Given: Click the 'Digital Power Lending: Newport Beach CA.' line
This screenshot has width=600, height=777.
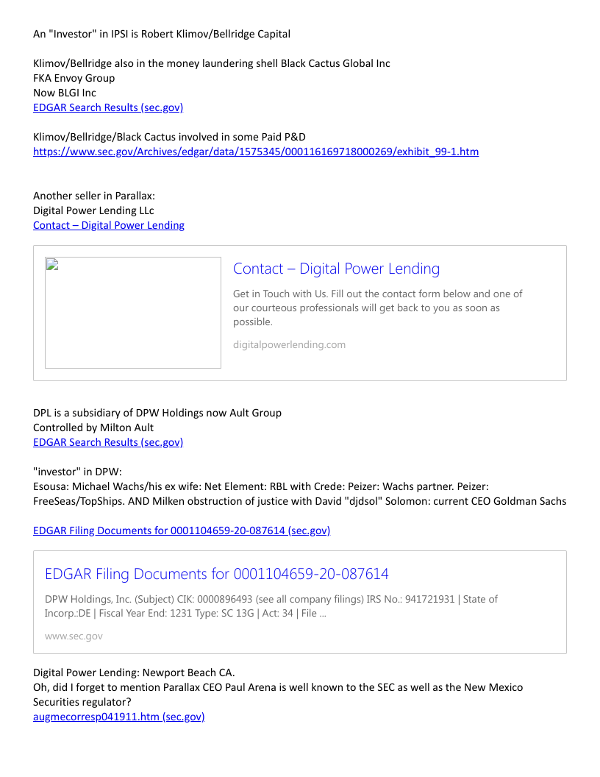Looking at the screenshot, I should (x=134, y=673).
